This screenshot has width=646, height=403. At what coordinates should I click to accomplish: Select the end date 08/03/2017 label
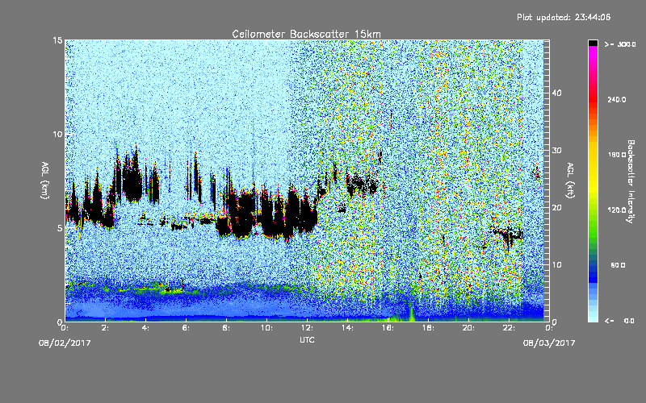[549, 343]
